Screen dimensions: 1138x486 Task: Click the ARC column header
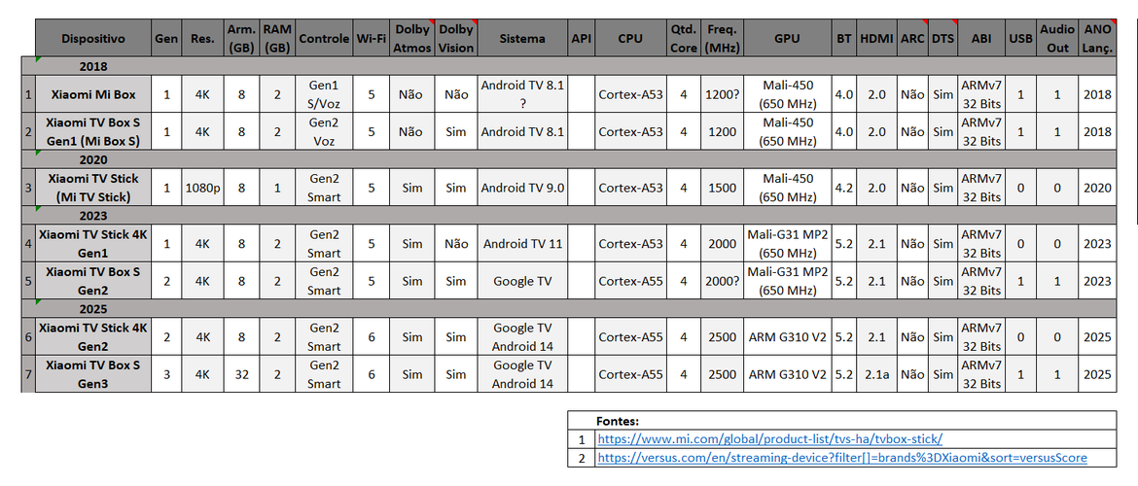(x=913, y=39)
